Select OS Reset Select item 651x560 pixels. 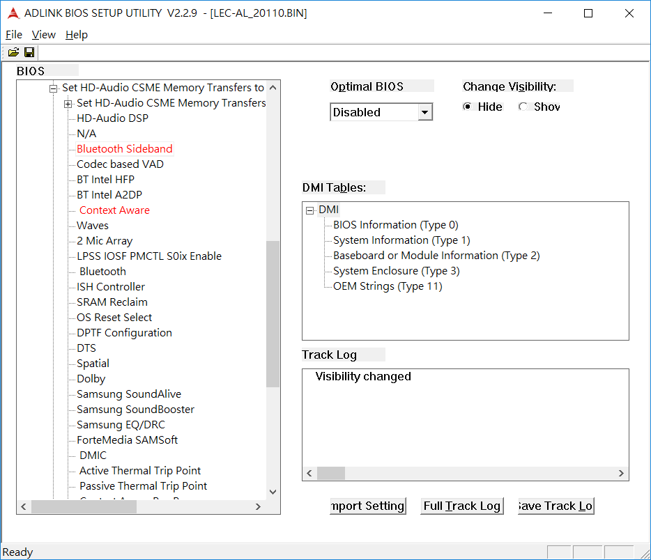click(114, 318)
